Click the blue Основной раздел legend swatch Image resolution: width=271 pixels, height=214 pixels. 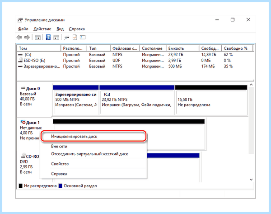point(61,186)
